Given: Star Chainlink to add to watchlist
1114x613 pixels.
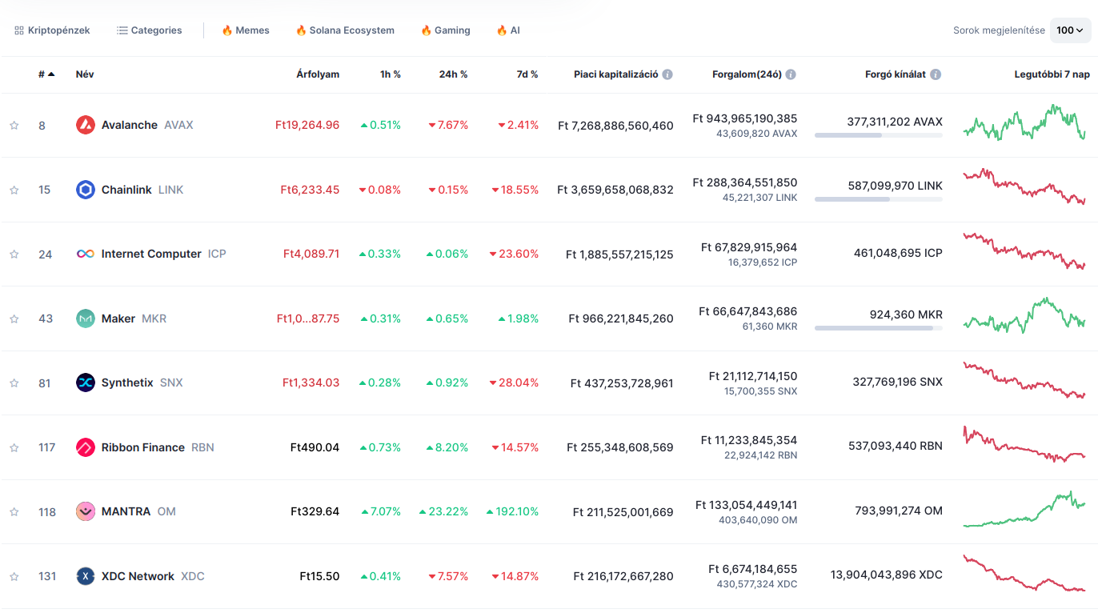Looking at the screenshot, I should (x=14, y=190).
